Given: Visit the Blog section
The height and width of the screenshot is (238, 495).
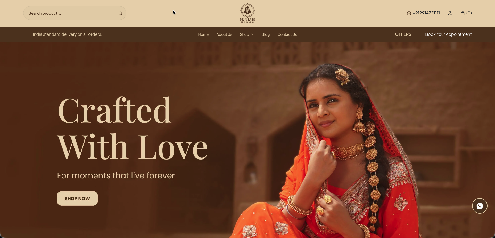Looking at the screenshot, I should [266, 34].
